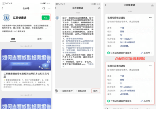Go back in the middle 江苏健康通 chat
The height and width of the screenshot is (113, 157).
click(56, 8)
